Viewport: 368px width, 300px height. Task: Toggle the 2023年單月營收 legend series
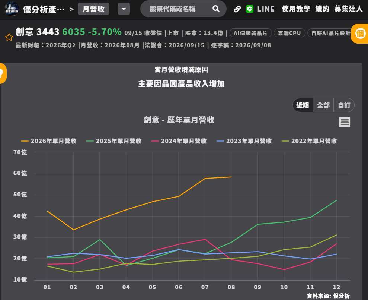coord(244,141)
